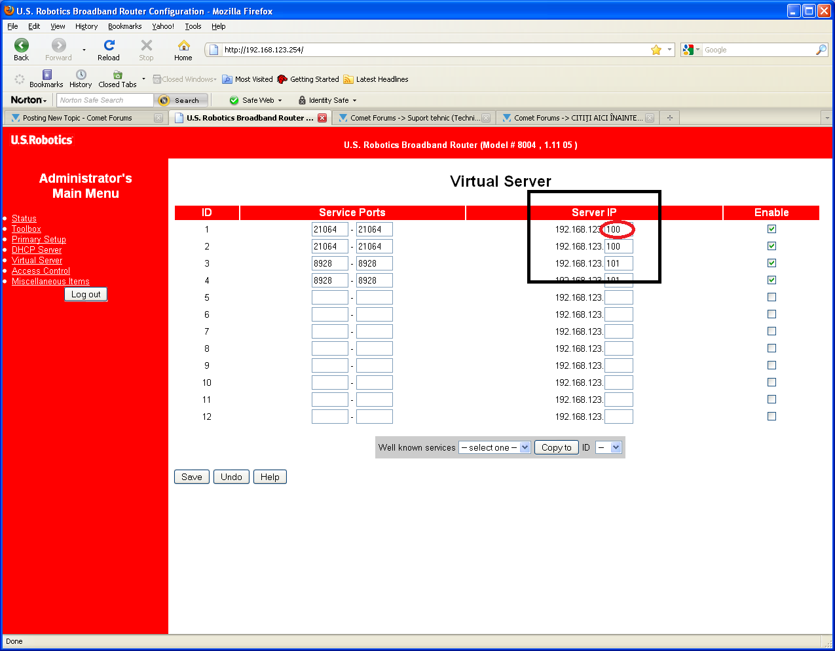Check Enable for virtual server ID 8
This screenshot has height=651, width=835.
click(x=771, y=348)
